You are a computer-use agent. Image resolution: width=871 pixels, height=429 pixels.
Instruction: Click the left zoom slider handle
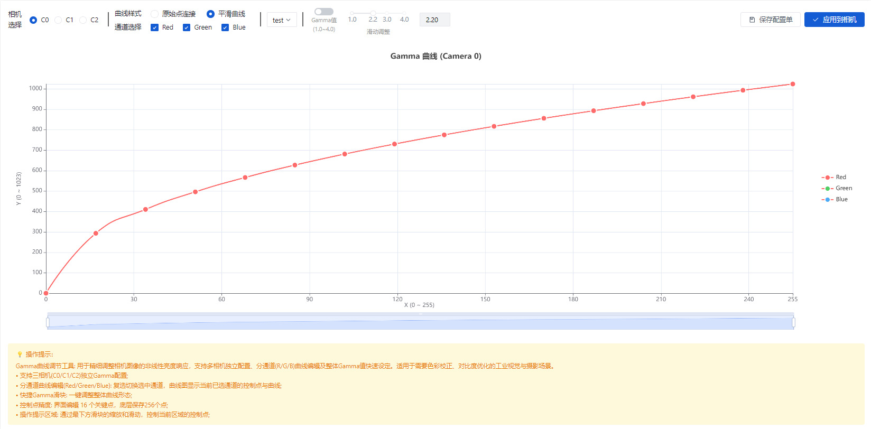click(48, 322)
